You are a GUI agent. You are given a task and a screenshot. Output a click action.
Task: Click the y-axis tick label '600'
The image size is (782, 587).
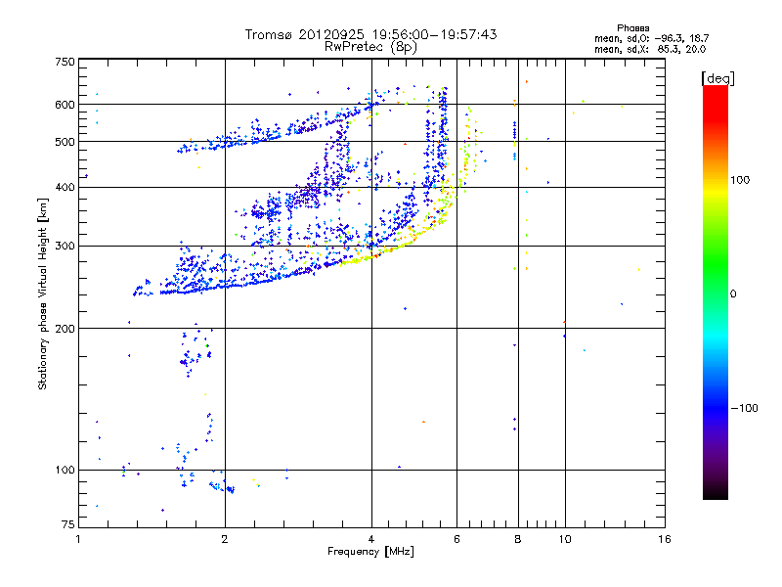click(x=65, y=105)
